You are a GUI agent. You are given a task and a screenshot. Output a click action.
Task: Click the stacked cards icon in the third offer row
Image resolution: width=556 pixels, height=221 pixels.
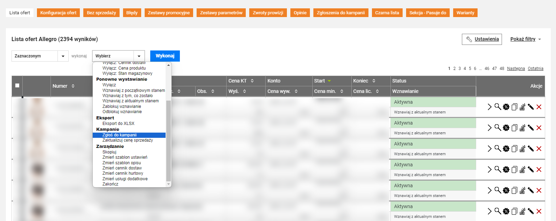pyautogui.click(x=522, y=149)
